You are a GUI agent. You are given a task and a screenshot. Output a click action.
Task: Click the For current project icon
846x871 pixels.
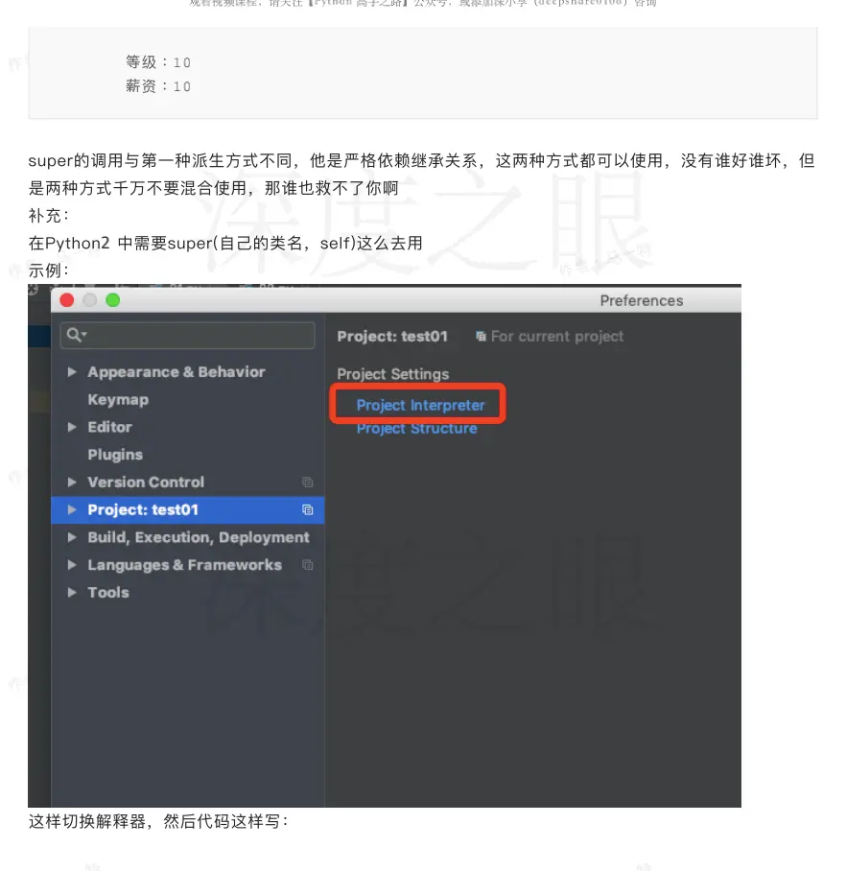click(481, 336)
